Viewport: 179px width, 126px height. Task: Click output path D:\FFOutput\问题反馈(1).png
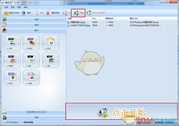click(144, 22)
